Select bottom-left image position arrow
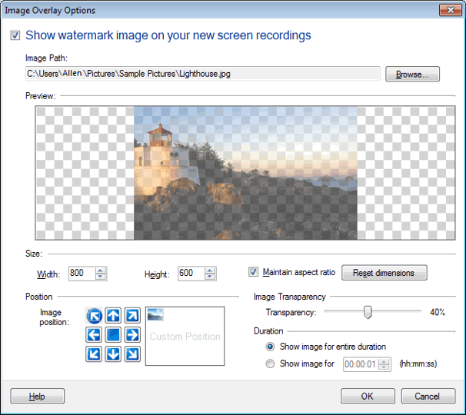This screenshot has height=415, width=466. pos(94,354)
